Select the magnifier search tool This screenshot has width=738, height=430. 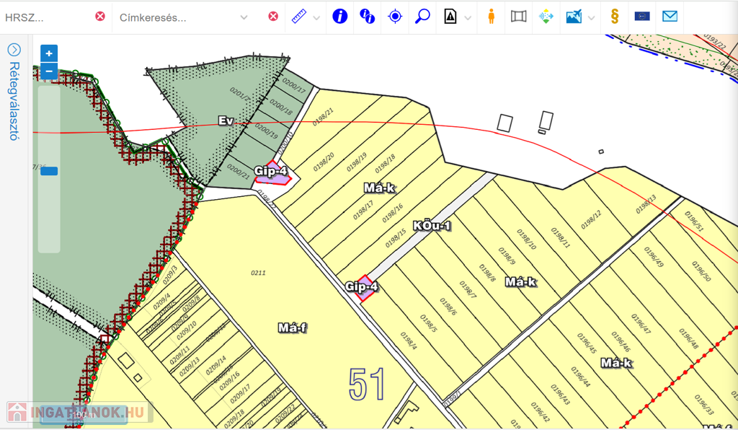pos(422,17)
